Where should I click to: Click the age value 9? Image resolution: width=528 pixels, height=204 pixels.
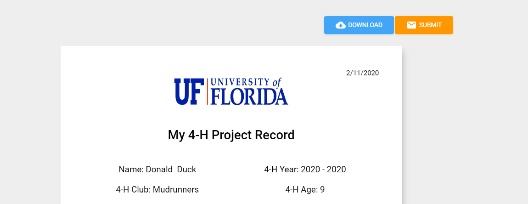(x=322, y=189)
